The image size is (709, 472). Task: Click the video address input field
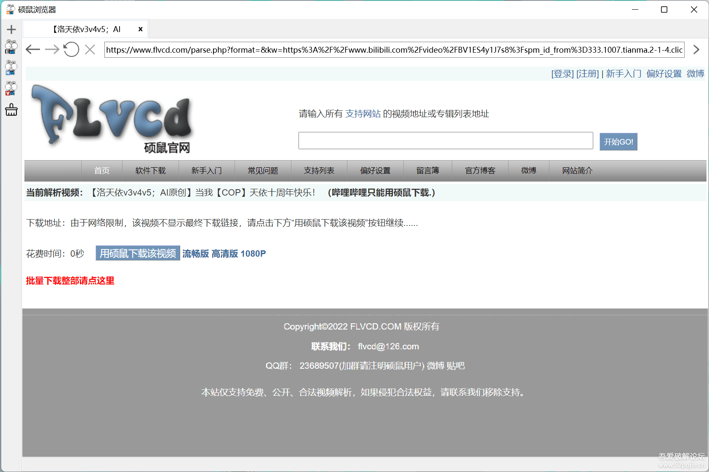pos(445,140)
